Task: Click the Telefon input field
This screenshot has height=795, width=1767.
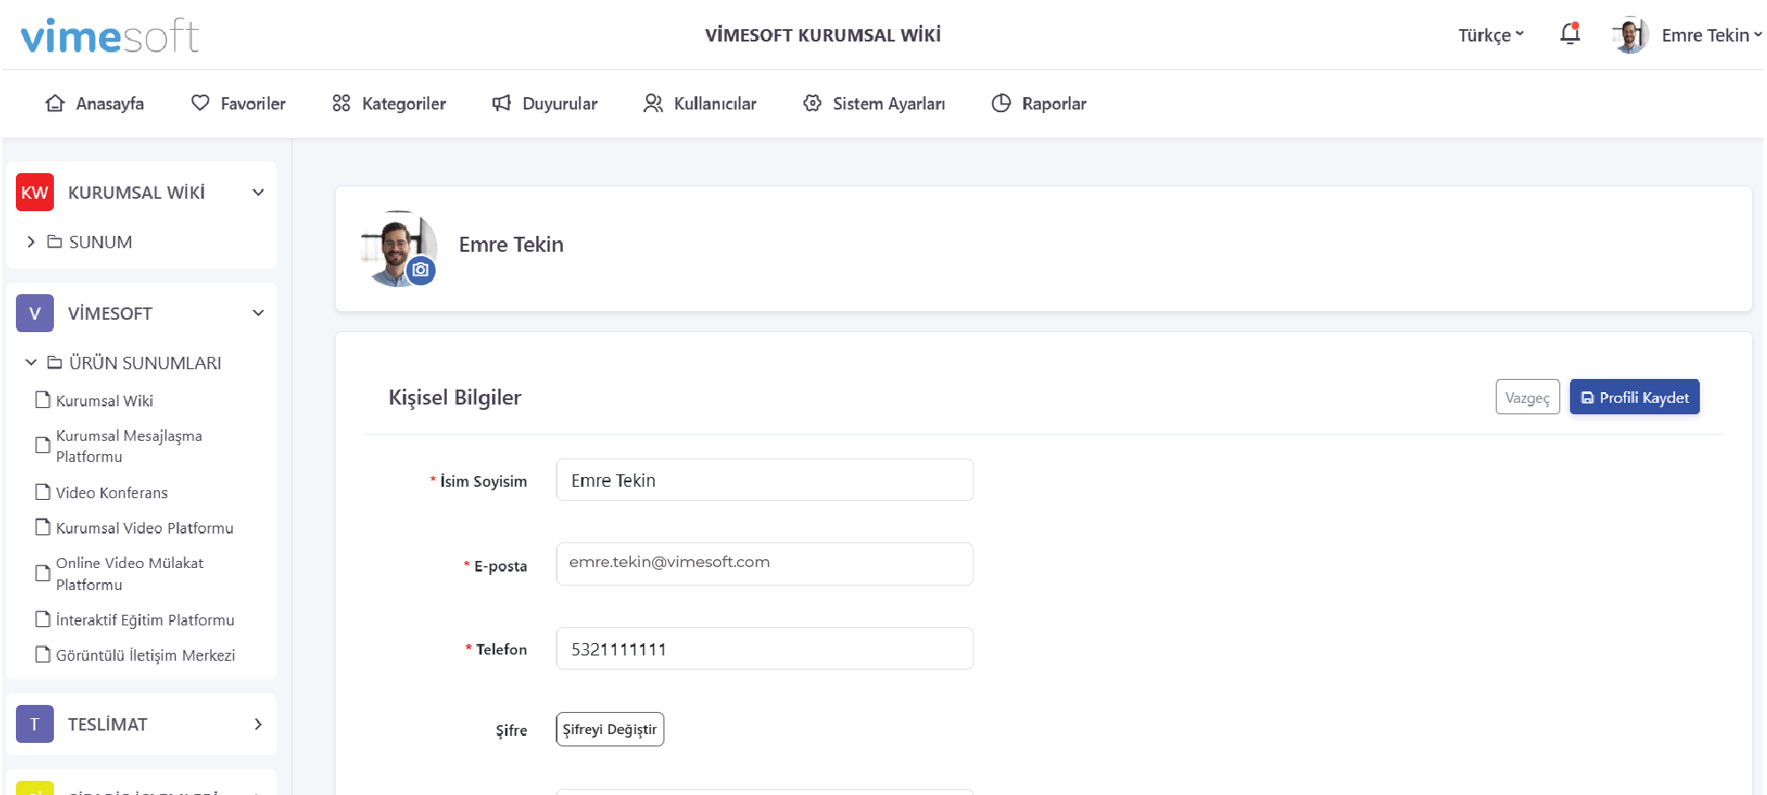Action: [764, 648]
